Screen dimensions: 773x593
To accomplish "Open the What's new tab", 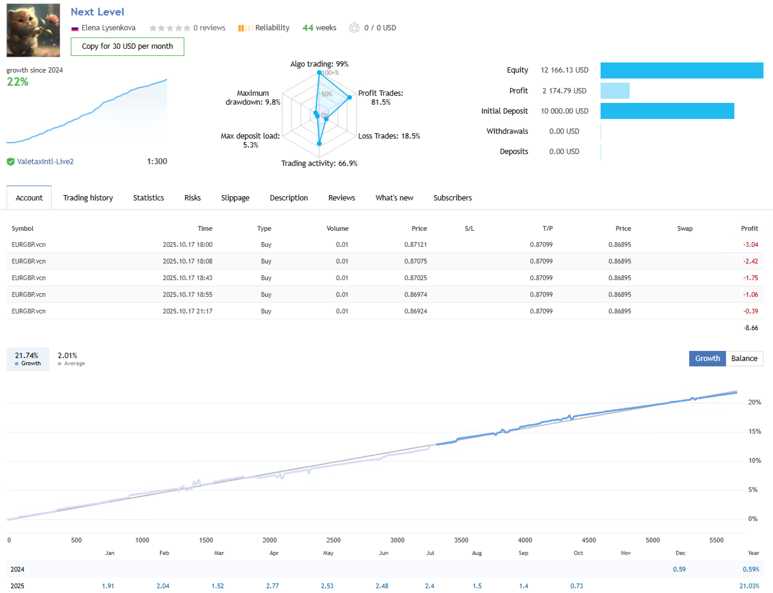I will [394, 197].
